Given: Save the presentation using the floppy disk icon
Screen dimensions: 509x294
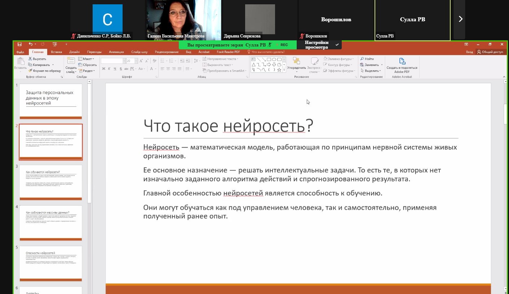Looking at the screenshot, I should 19,44.
